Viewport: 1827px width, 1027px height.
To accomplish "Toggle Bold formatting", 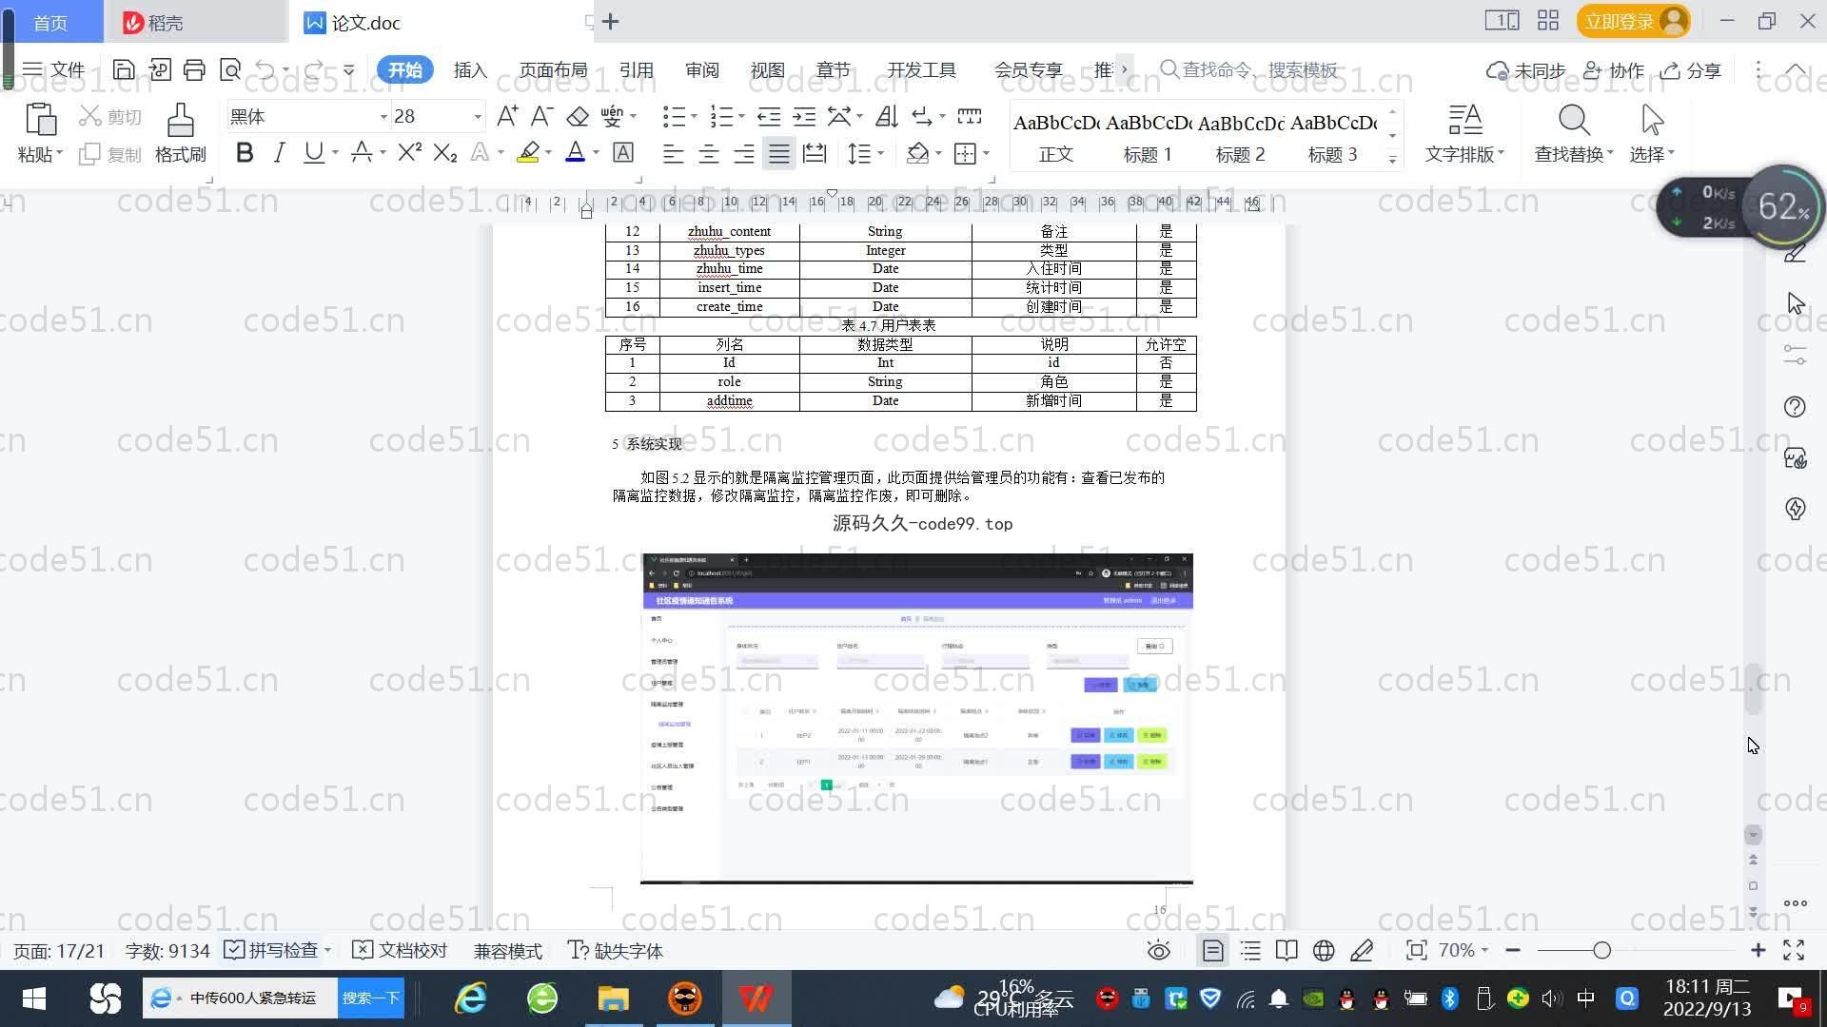I will [x=245, y=152].
